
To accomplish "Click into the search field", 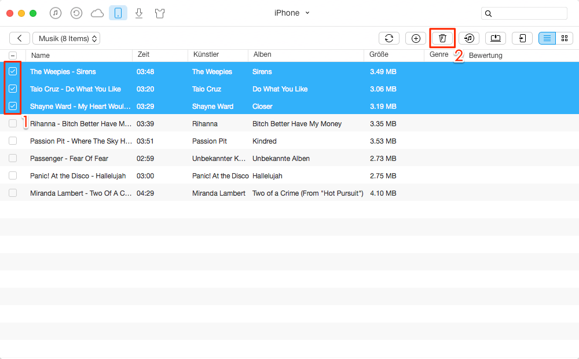I will 524,13.
